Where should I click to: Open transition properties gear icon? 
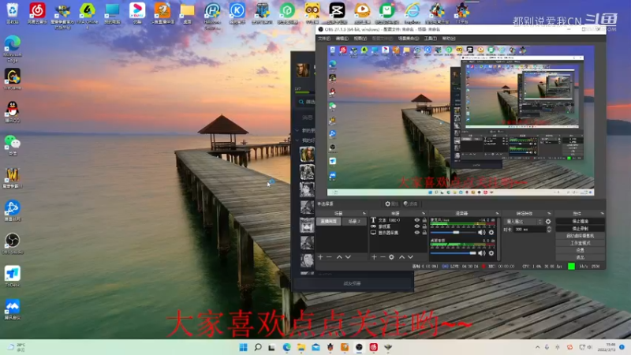(548, 222)
